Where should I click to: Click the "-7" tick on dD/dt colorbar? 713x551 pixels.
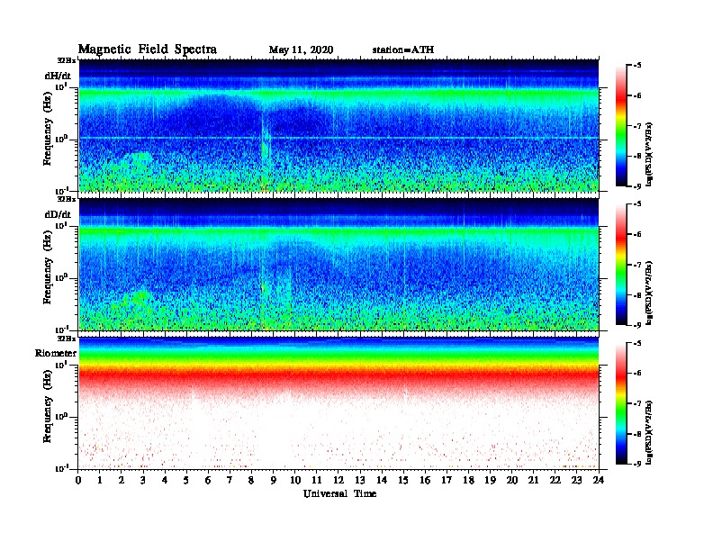pos(636,265)
